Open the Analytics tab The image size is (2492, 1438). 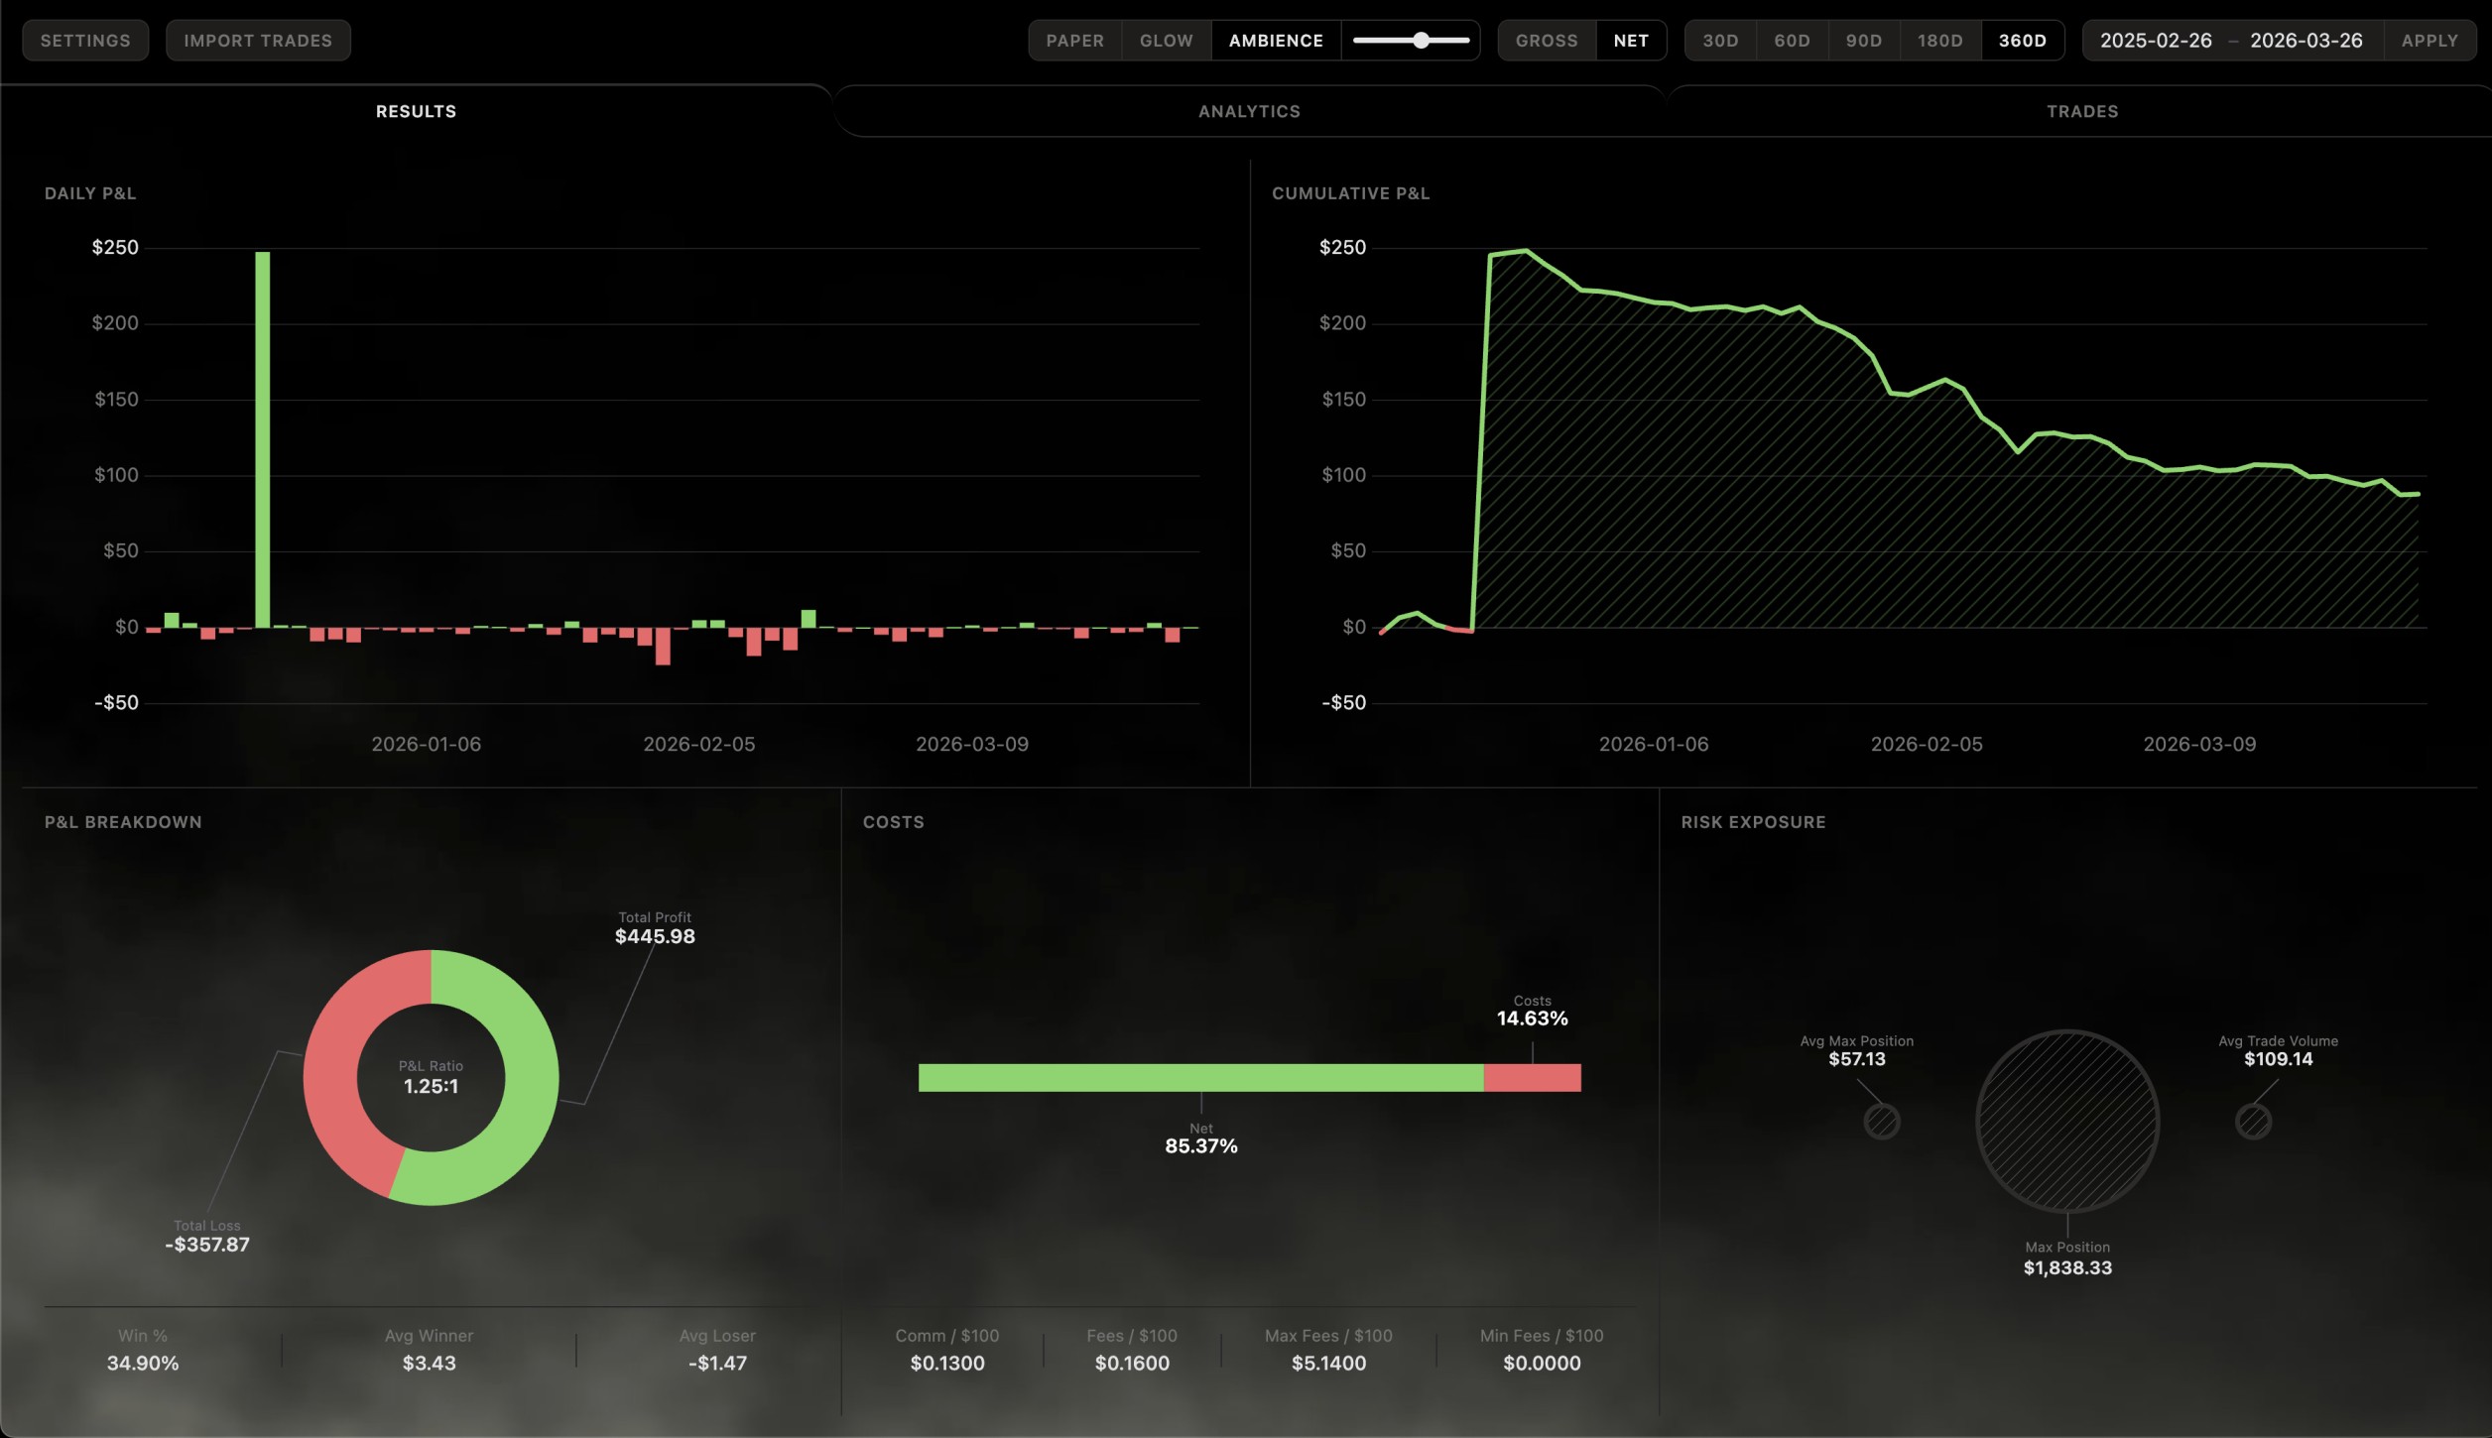(x=1249, y=111)
